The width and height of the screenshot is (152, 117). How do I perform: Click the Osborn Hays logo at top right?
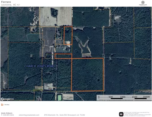143,3
